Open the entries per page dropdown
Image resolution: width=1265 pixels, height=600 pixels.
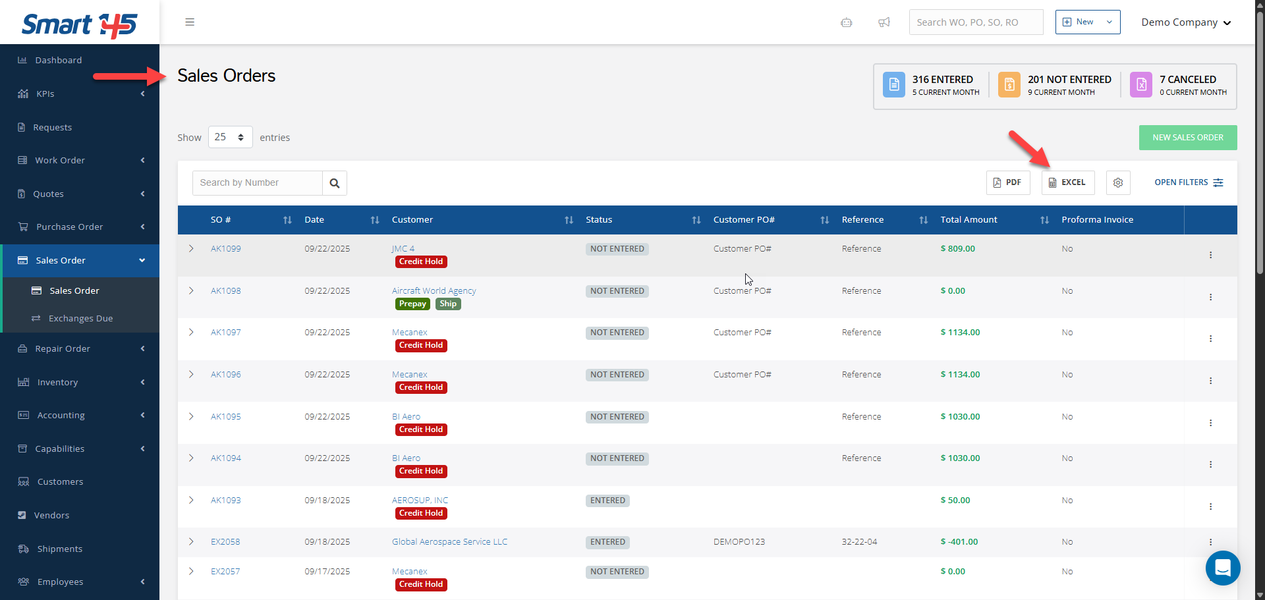[x=230, y=137]
